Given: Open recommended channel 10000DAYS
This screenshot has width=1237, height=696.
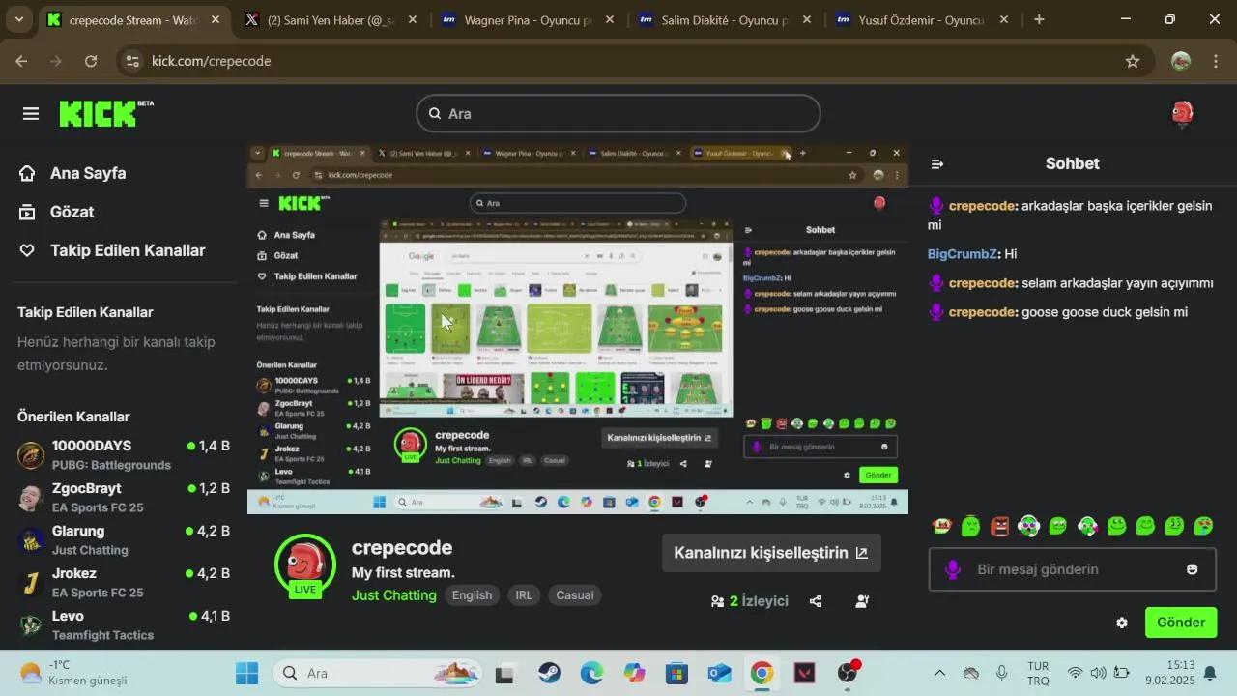Looking at the screenshot, I should (124, 454).
